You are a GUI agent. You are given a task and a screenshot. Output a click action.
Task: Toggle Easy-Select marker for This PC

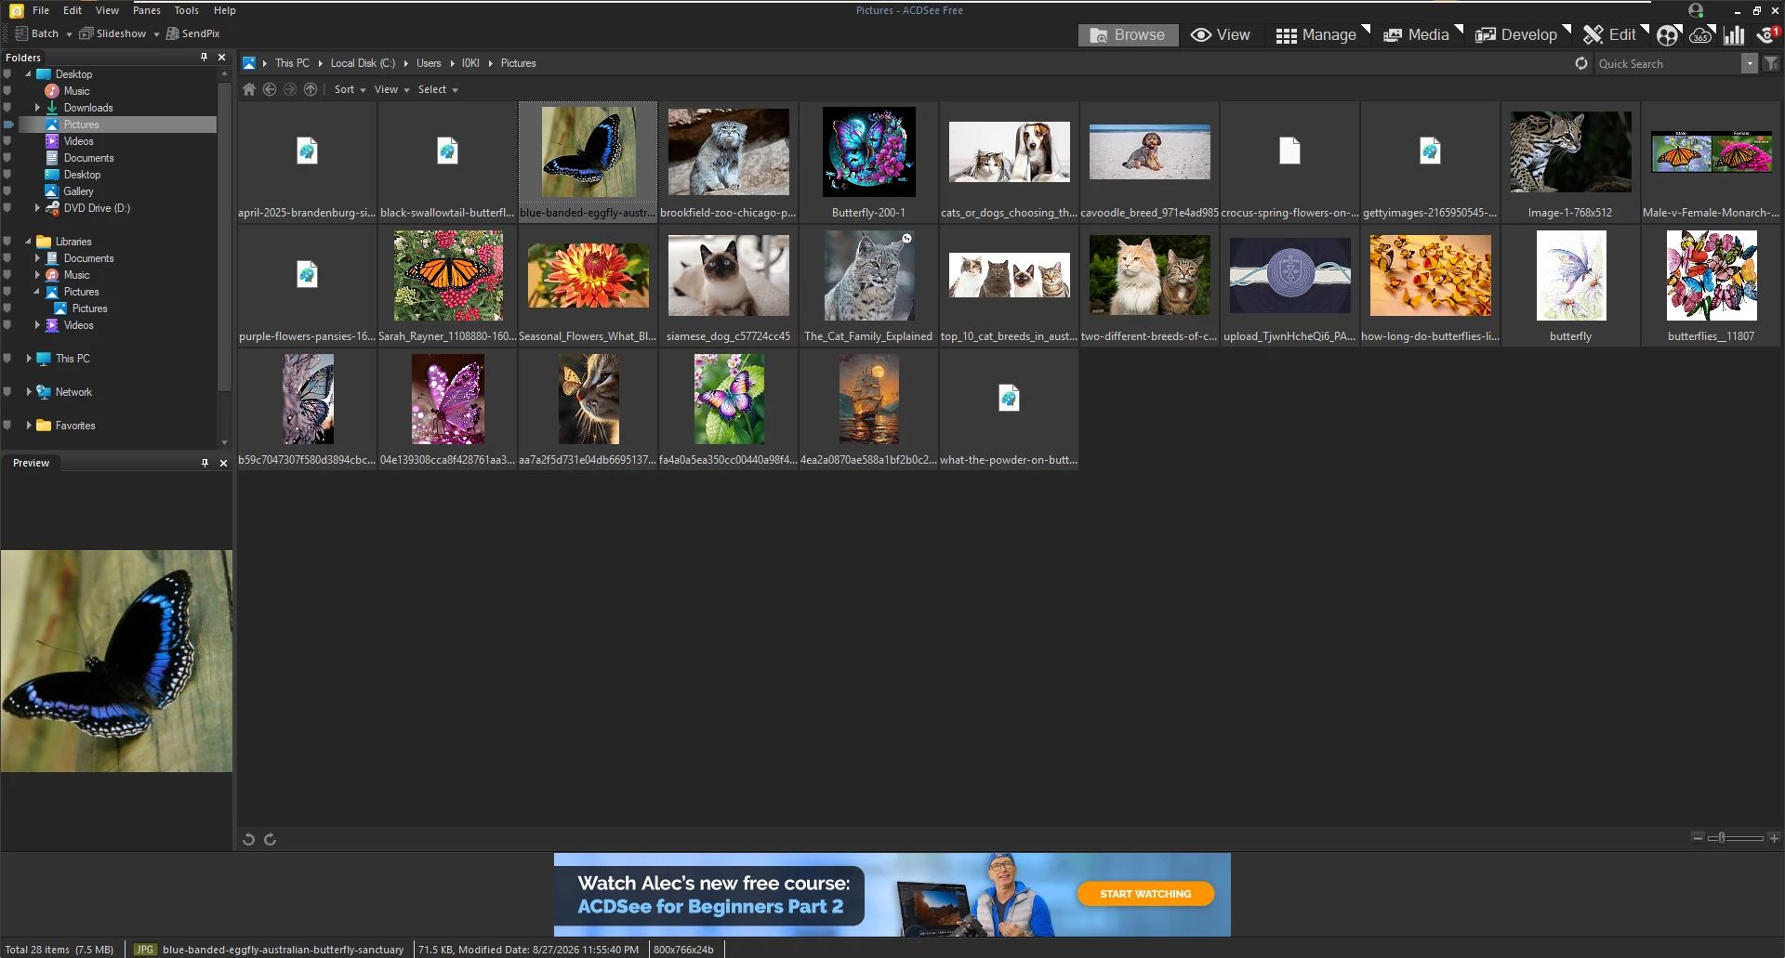click(7, 359)
